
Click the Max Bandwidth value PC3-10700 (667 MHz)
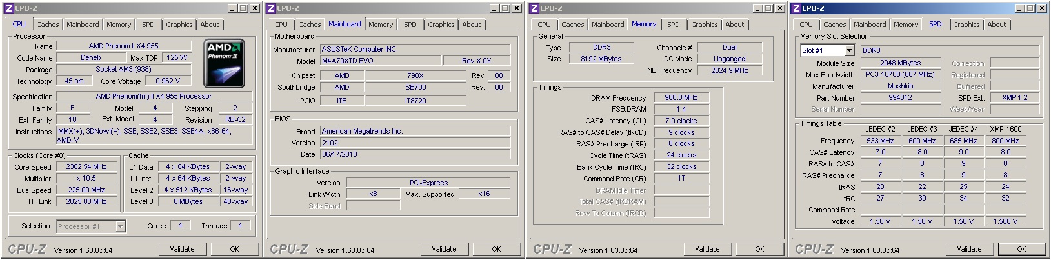[x=901, y=74]
